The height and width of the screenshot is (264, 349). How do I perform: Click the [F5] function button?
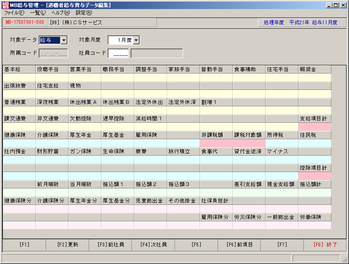tap(196, 245)
